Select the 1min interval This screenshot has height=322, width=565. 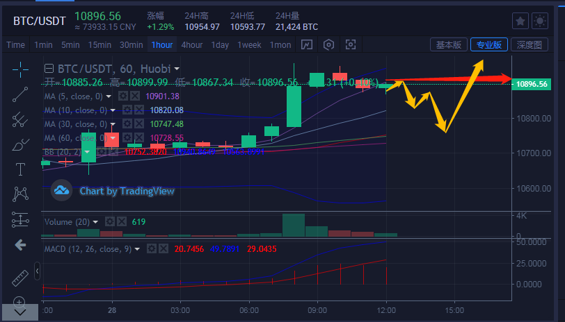43,45
